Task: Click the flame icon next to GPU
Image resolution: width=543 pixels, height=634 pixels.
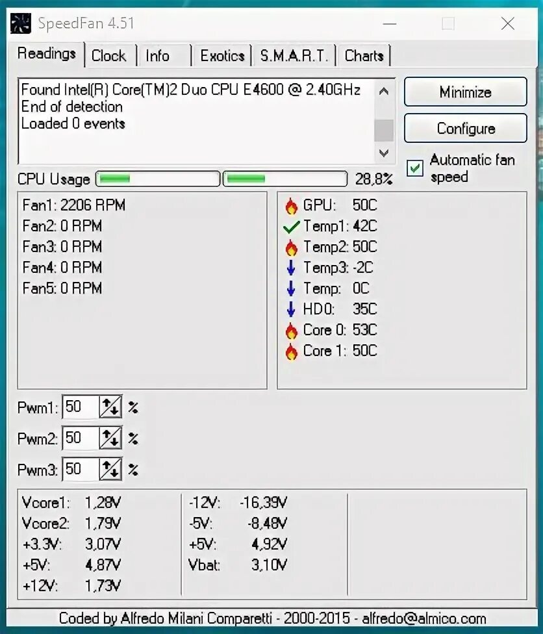Action: pos(291,206)
